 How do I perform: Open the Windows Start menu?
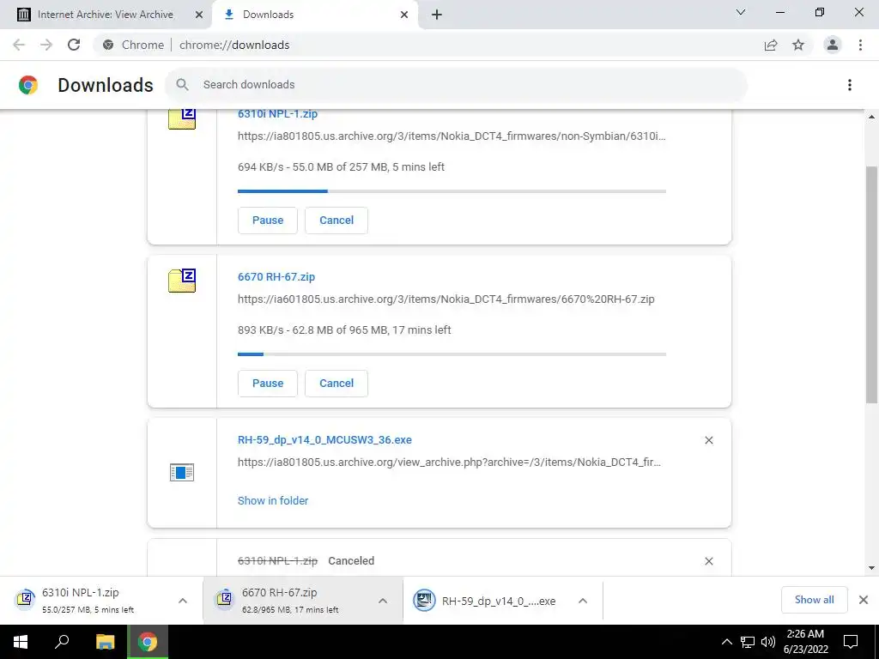point(21,642)
